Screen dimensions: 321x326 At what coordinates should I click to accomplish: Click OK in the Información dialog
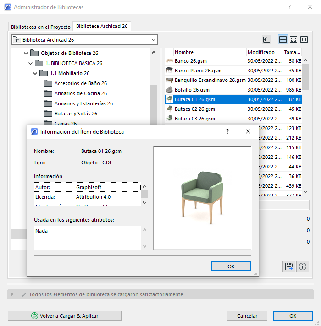pos(231,266)
